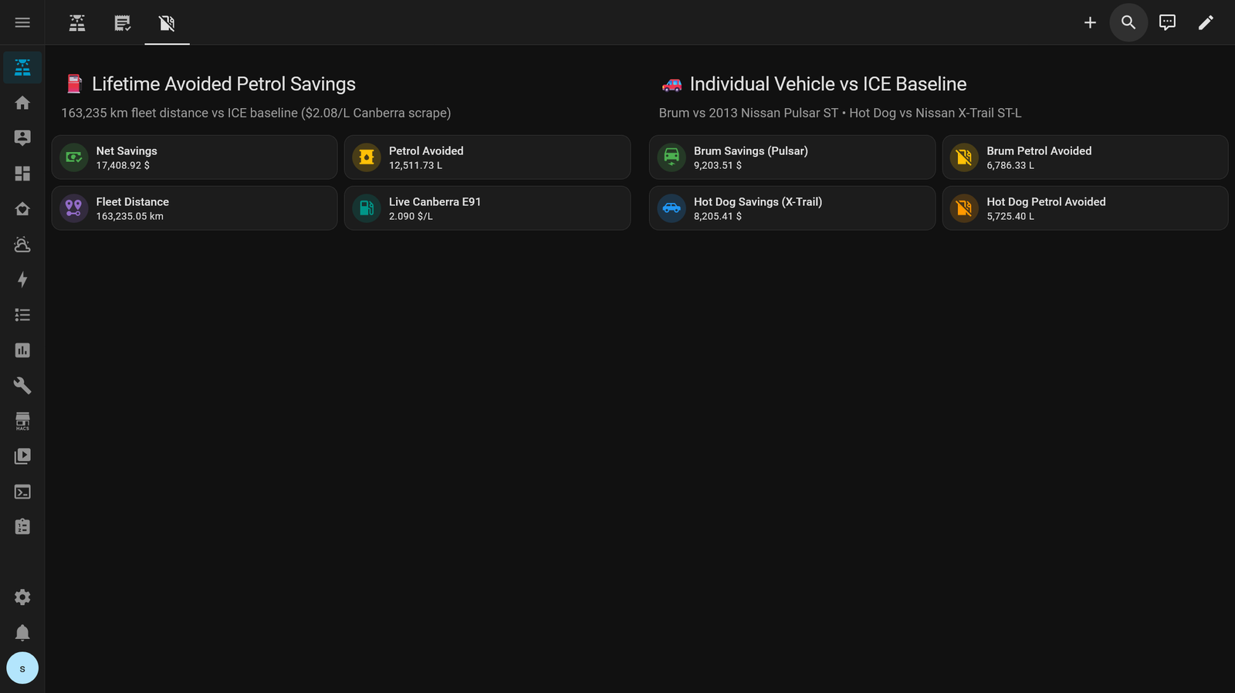This screenshot has width=1235, height=693.
Task: Open the Hot Dog Petrol Avoided card
Action: (x=1084, y=208)
